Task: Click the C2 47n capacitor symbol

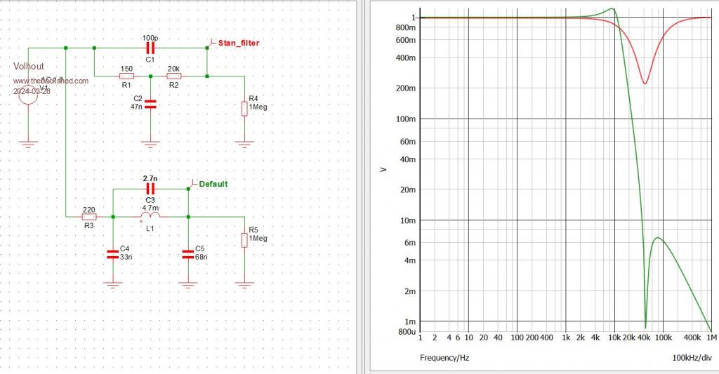Action: coord(150,105)
